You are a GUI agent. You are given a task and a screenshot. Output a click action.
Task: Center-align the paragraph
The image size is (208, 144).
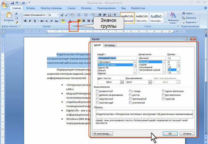coord(84,21)
